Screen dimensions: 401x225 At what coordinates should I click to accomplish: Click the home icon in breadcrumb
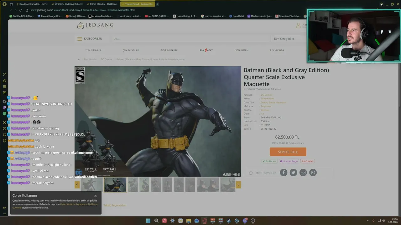[x=78, y=59]
